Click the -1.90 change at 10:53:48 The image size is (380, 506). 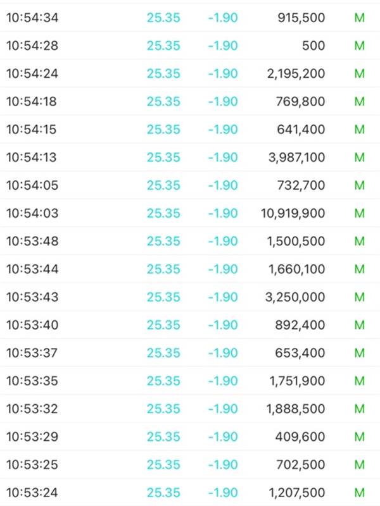pos(223,241)
